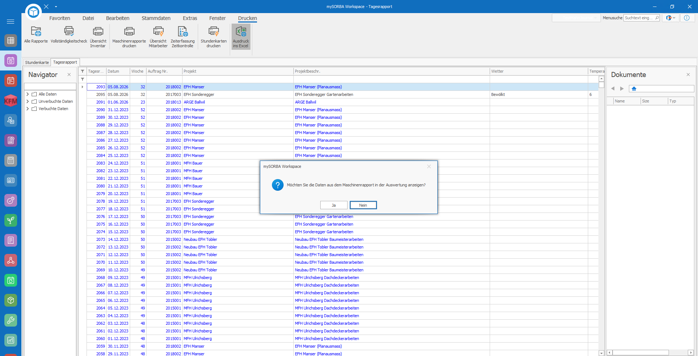Select row 2091 ARGE Ballwil project
698x356 pixels.
[x=342, y=102]
